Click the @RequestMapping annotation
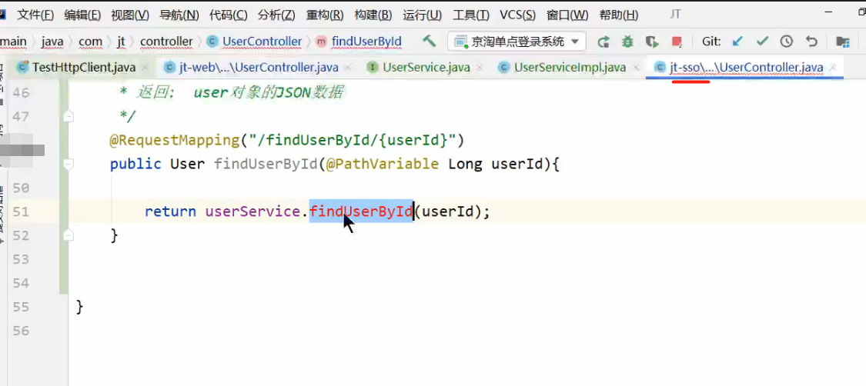This screenshot has height=386, width=866. click(x=175, y=140)
